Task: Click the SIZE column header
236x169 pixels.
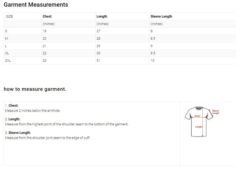Action: [9, 16]
